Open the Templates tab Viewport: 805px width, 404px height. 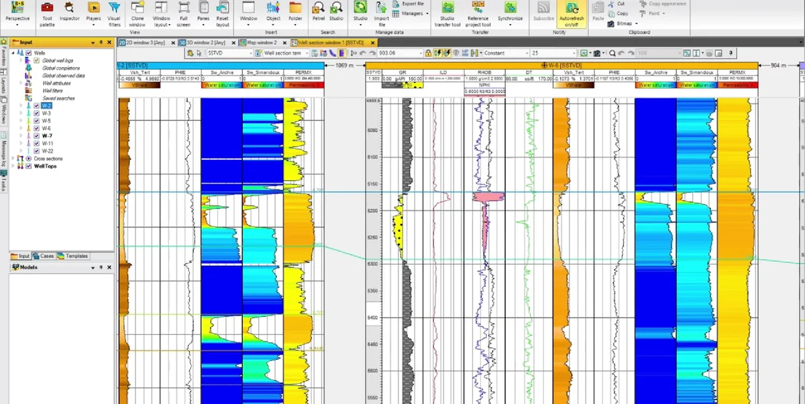point(73,256)
